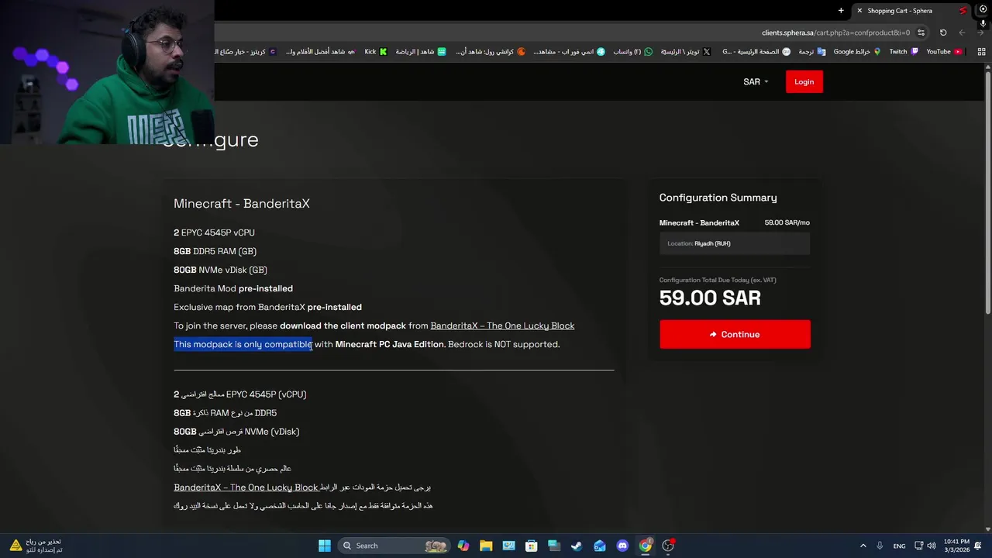
Task: Select the Shopping Cart - Sphera tab
Action: click(911, 11)
